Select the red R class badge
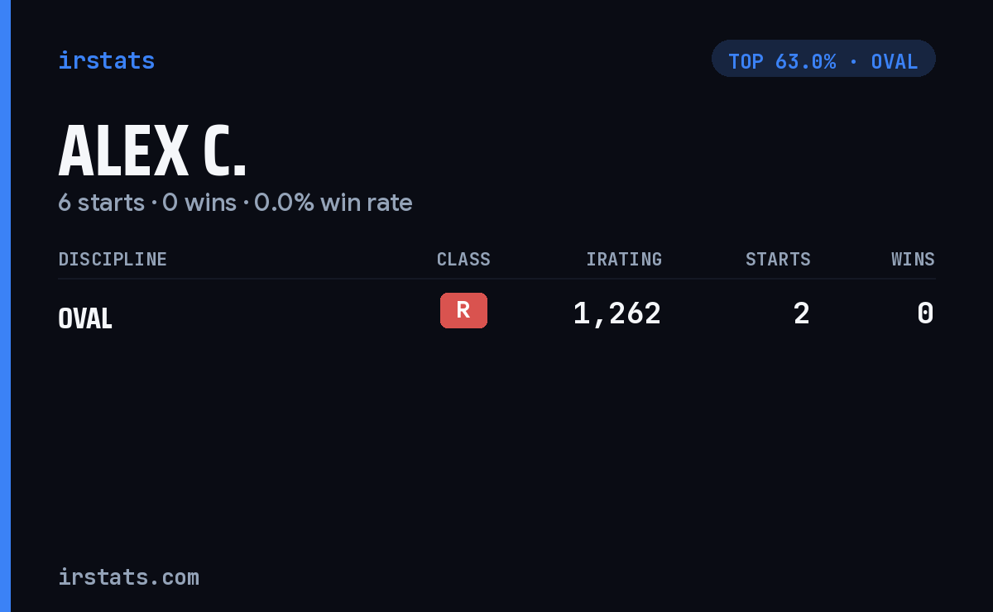Screen dimensions: 993x612 [x=463, y=310]
